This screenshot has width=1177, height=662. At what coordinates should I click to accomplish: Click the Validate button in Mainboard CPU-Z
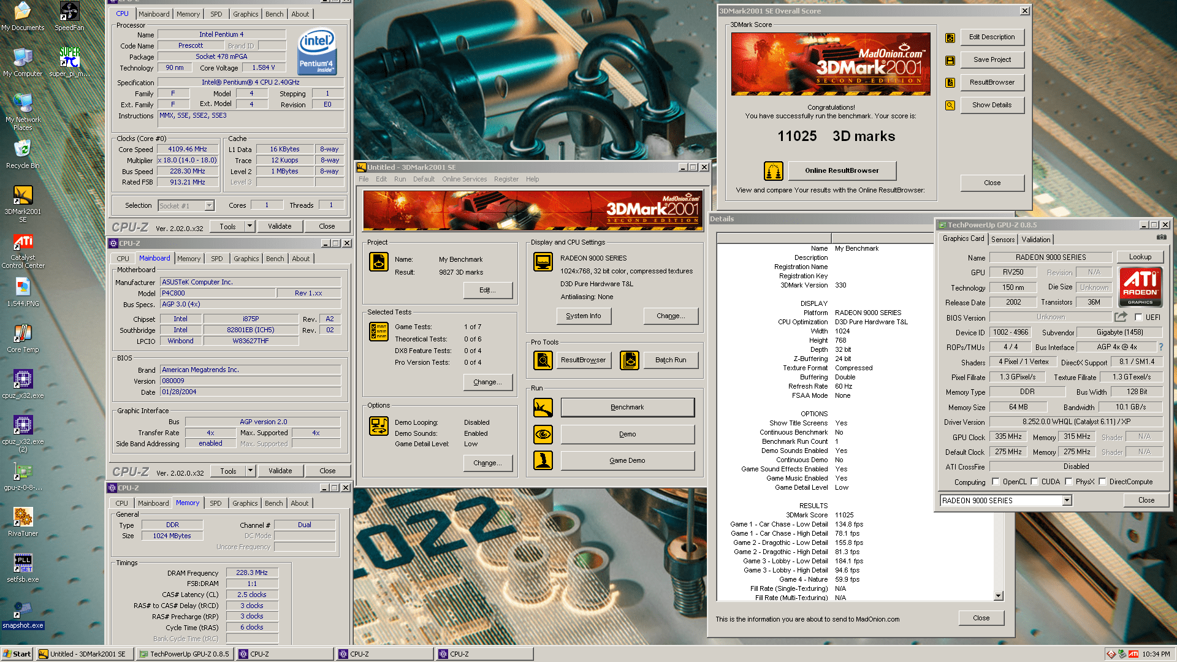[280, 471]
